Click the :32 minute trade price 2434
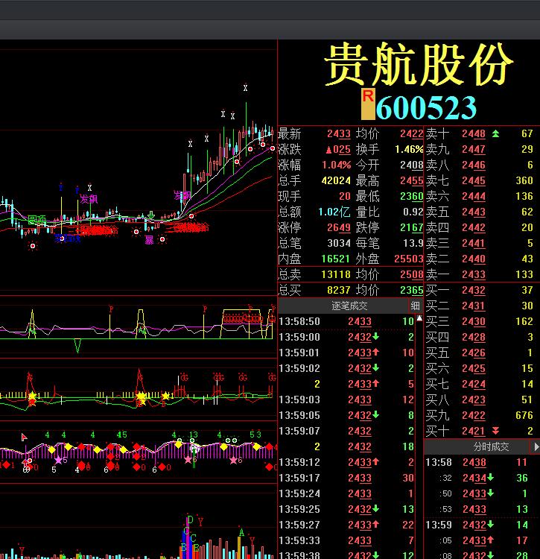 tap(474, 478)
